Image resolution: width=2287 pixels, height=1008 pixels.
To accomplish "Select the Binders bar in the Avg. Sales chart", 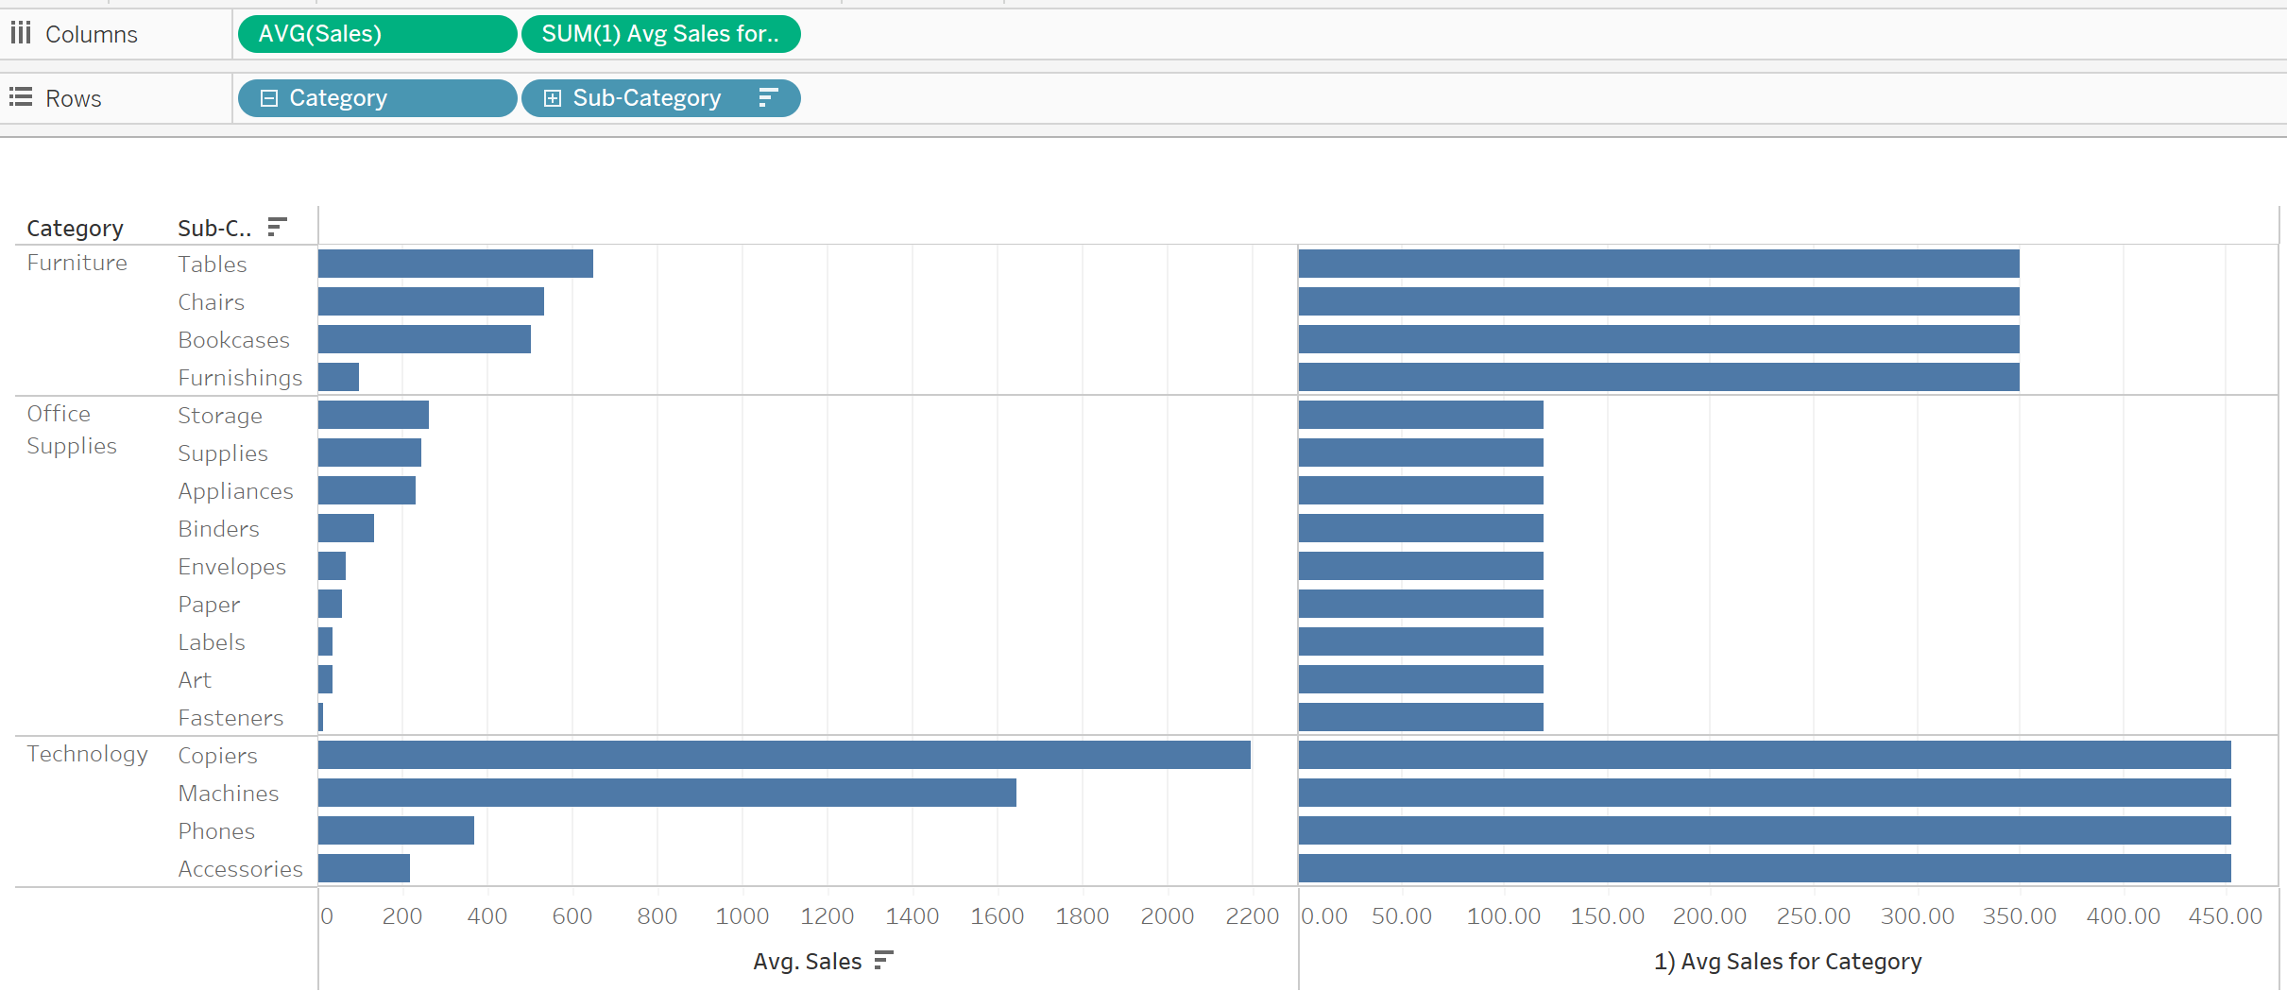I will pos(346,528).
